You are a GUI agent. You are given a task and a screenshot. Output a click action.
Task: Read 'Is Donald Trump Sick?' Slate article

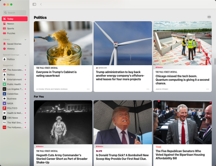122,157
